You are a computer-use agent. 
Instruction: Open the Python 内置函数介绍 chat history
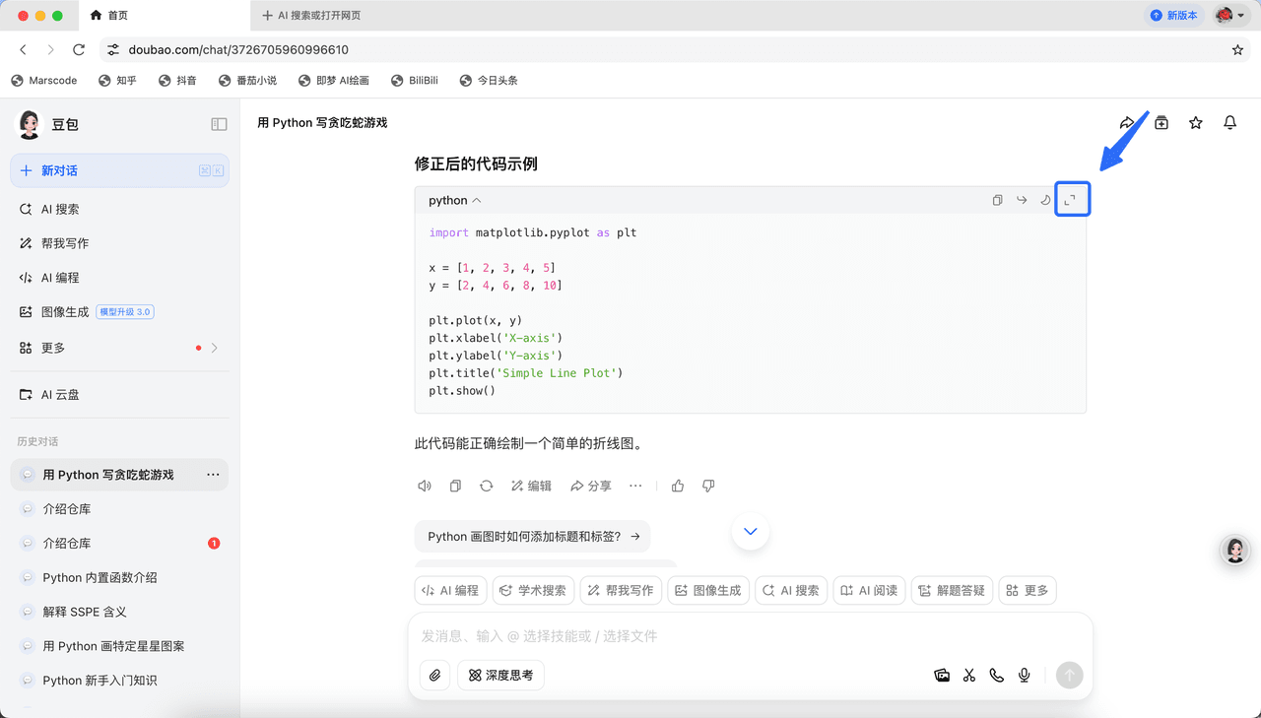pyautogui.click(x=100, y=577)
